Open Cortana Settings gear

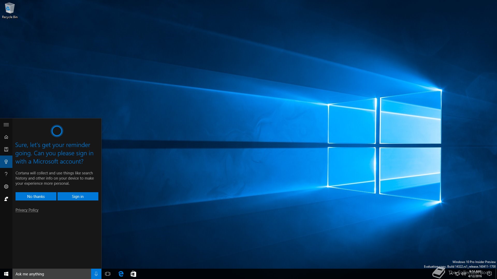(6, 187)
